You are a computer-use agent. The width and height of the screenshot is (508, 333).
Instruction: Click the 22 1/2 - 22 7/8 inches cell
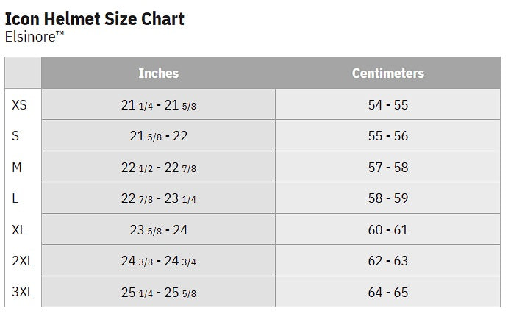[x=158, y=168]
